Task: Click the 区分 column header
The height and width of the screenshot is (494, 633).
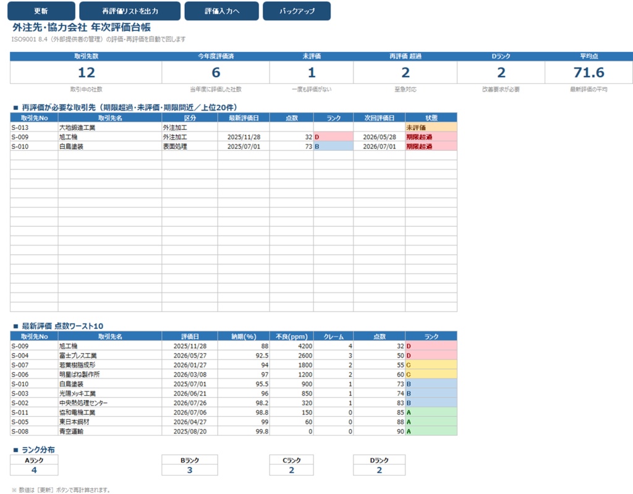Action: [x=190, y=117]
